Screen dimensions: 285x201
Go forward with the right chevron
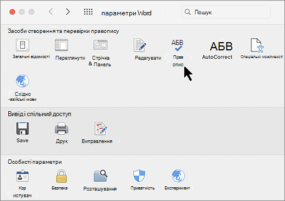[x=68, y=12]
